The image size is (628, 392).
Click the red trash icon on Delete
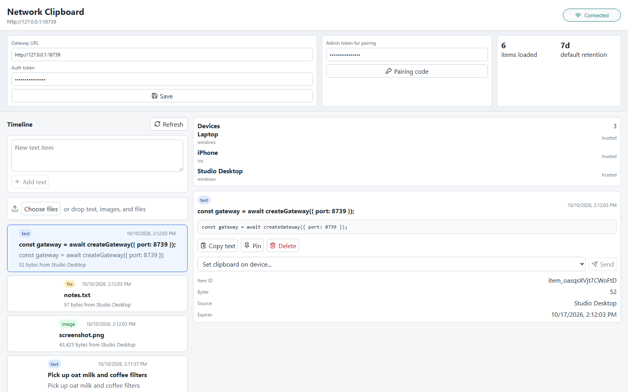point(273,245)
